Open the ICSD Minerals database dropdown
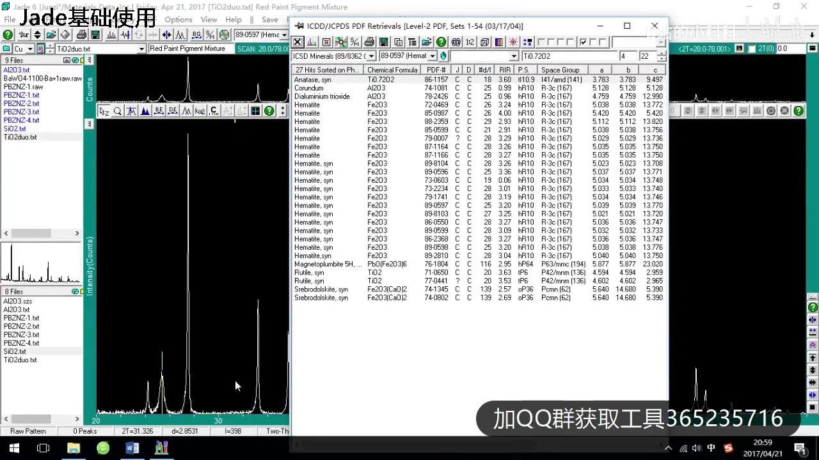Image resolution: width=819 pixels, height=460 pixels. [x=370, y=56]
